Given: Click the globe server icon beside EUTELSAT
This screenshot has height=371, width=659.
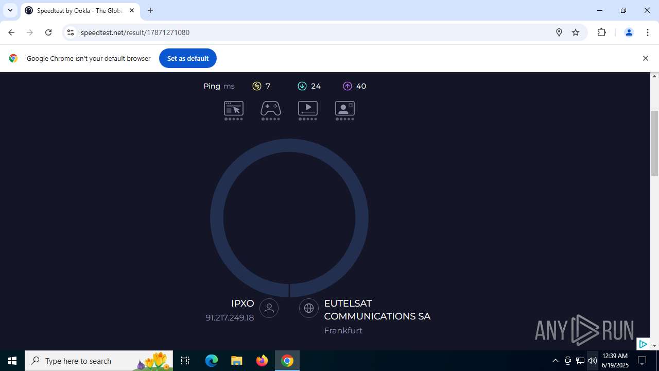Looking at the screenshot, I should [x=309, y=308].
